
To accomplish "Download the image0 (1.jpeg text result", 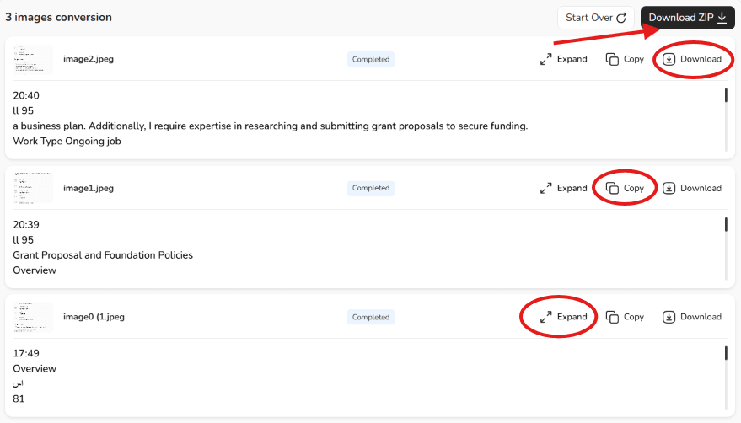I will (692, 317).
